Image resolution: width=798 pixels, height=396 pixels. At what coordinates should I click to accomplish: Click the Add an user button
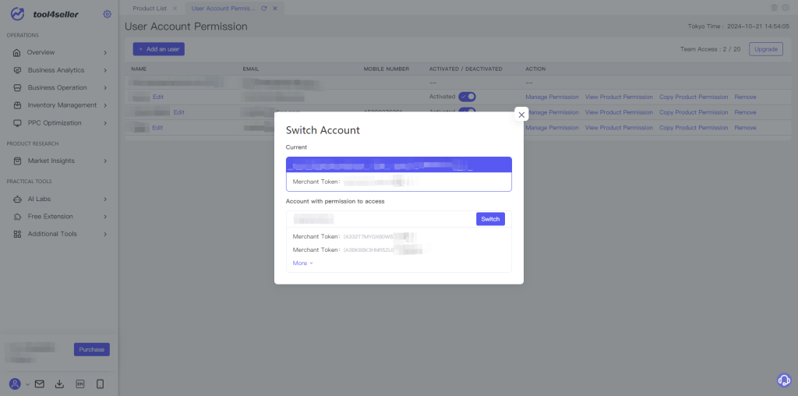(x=159, y=49)
